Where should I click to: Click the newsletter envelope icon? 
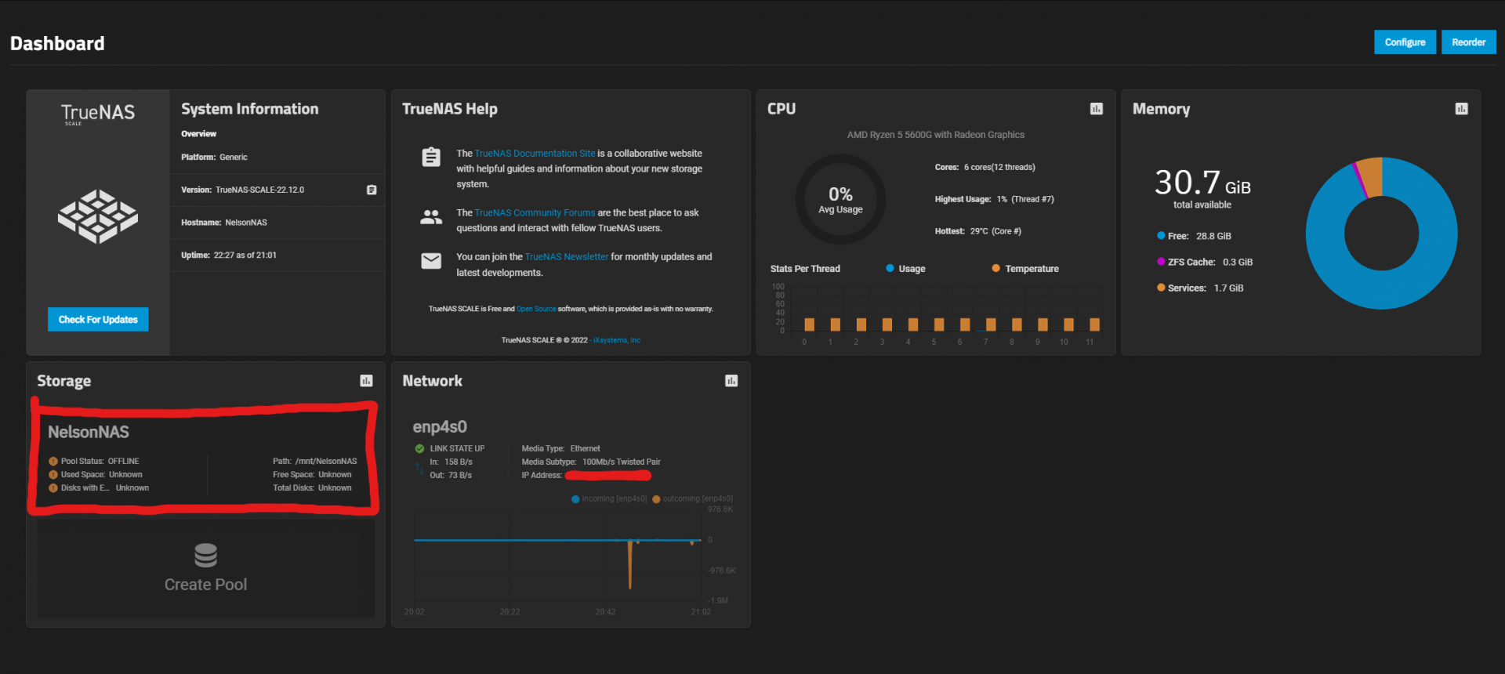click(431, 261)
